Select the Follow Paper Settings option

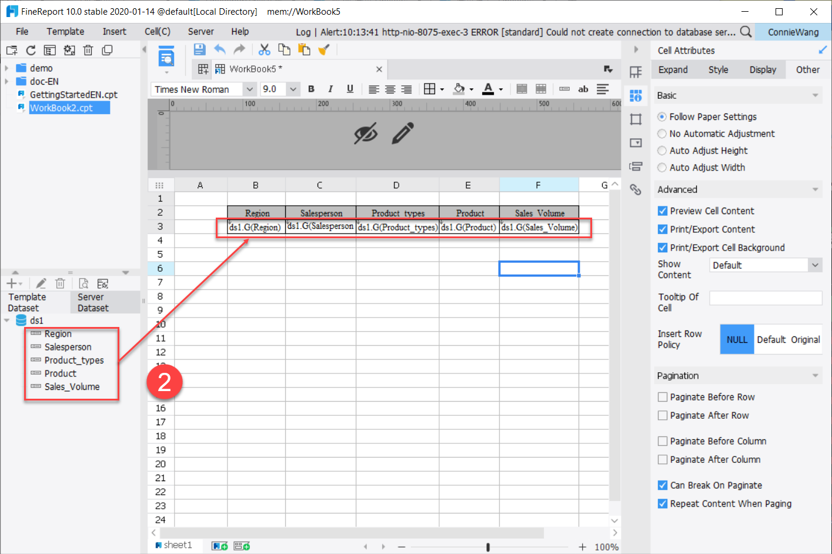pos(661,116)
